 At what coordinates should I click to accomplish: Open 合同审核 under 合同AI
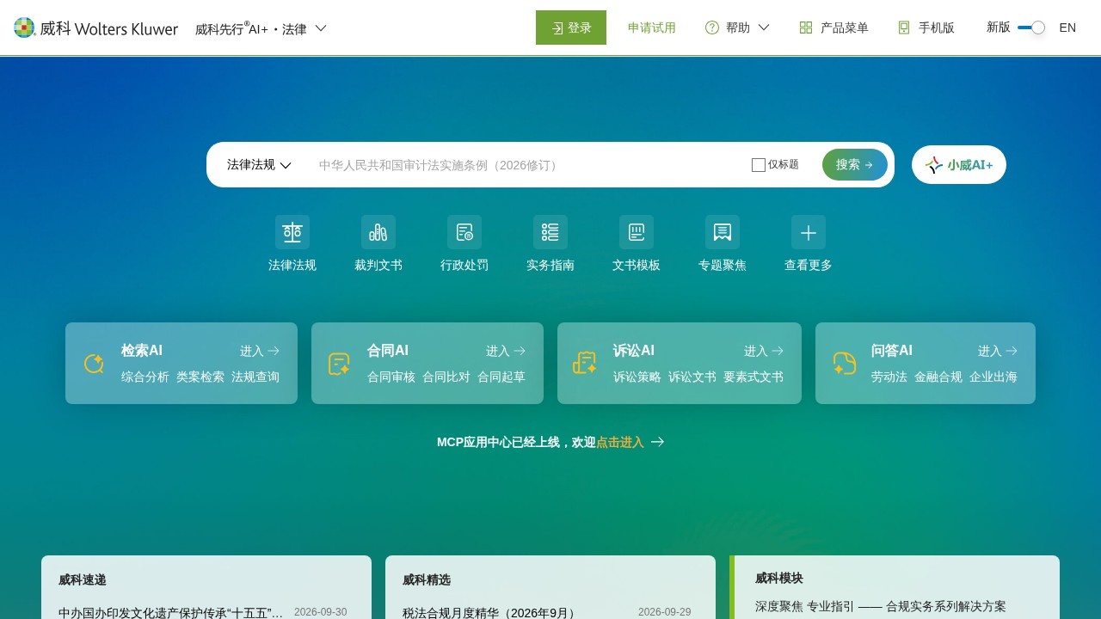[x=391, y=377]
